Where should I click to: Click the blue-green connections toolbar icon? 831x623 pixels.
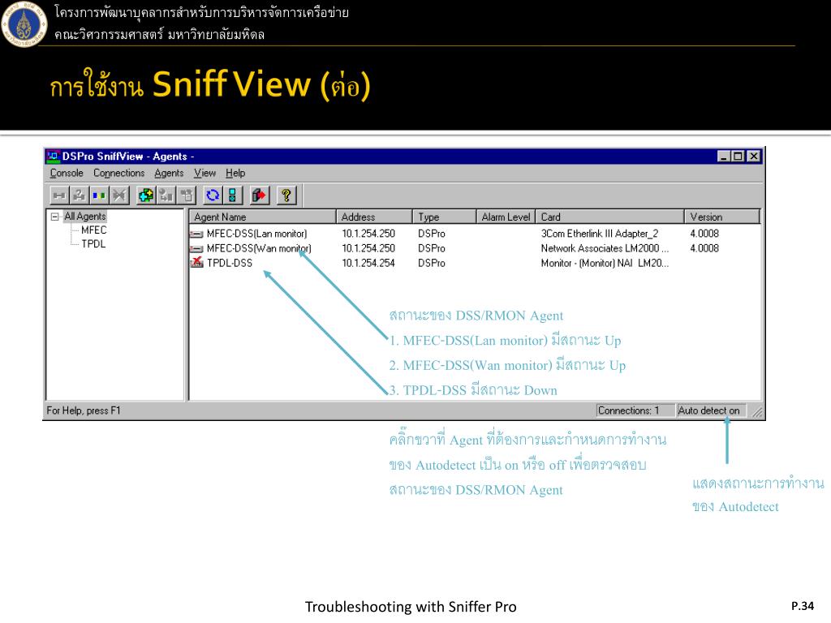click(x=98, y=195)
